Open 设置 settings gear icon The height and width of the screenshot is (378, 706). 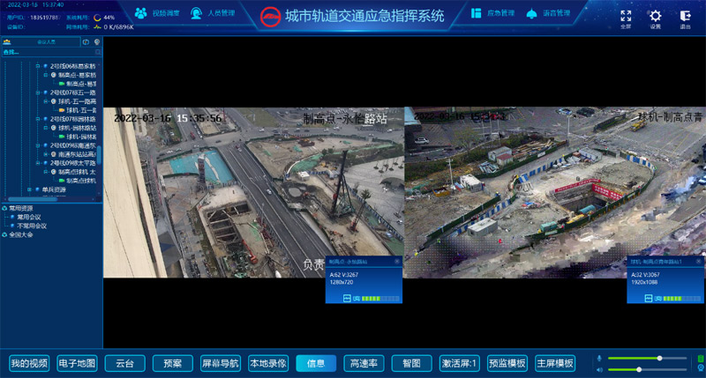coord(655,16)
